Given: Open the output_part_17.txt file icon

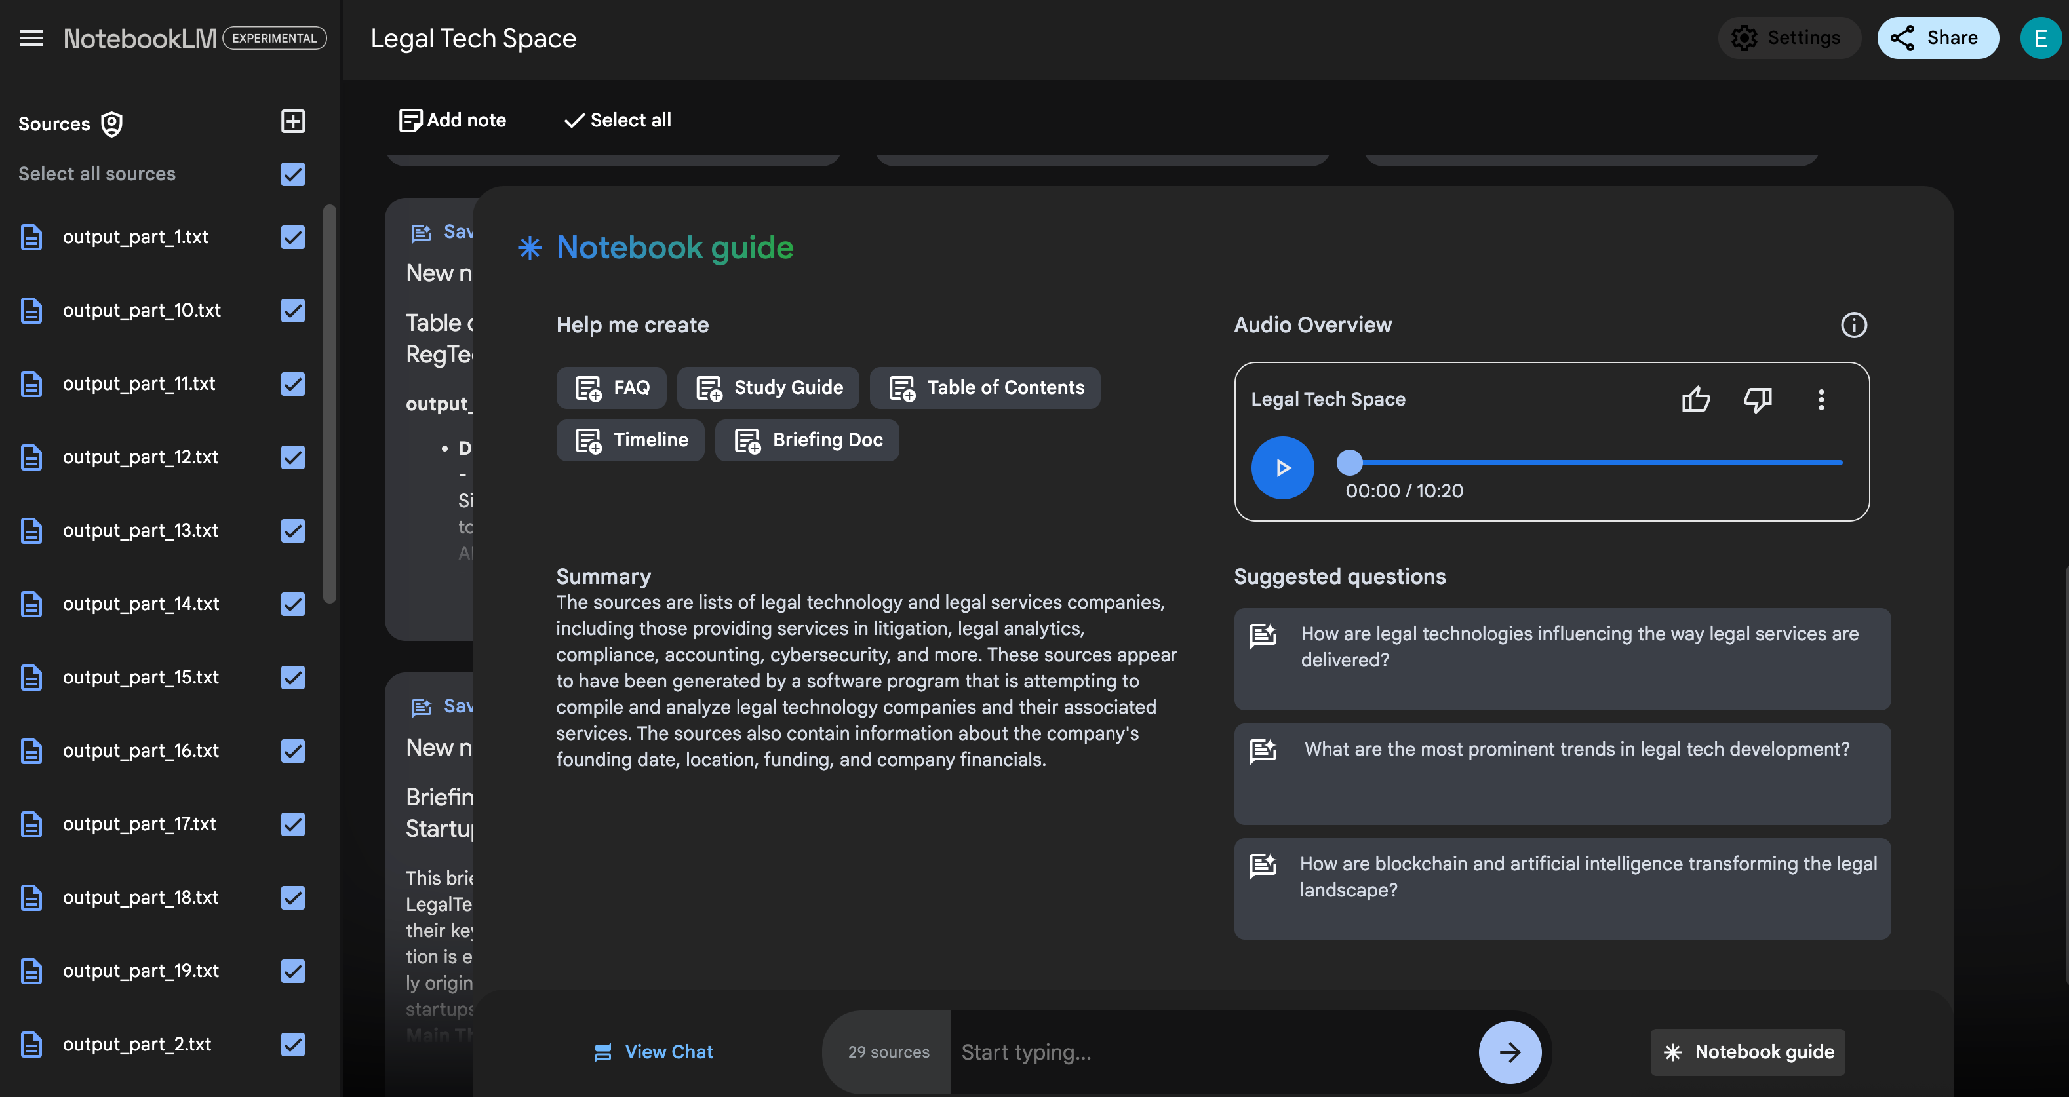Looking at the screenshot, I should 31,824.
